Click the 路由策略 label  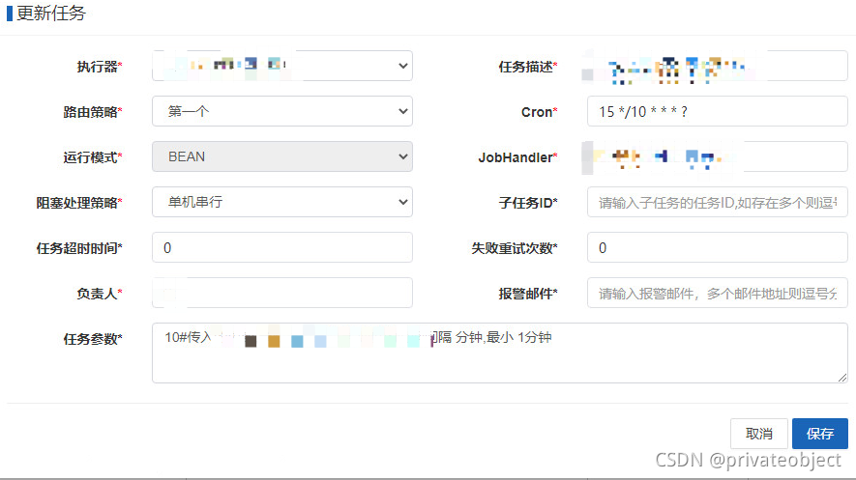(93, 112)
